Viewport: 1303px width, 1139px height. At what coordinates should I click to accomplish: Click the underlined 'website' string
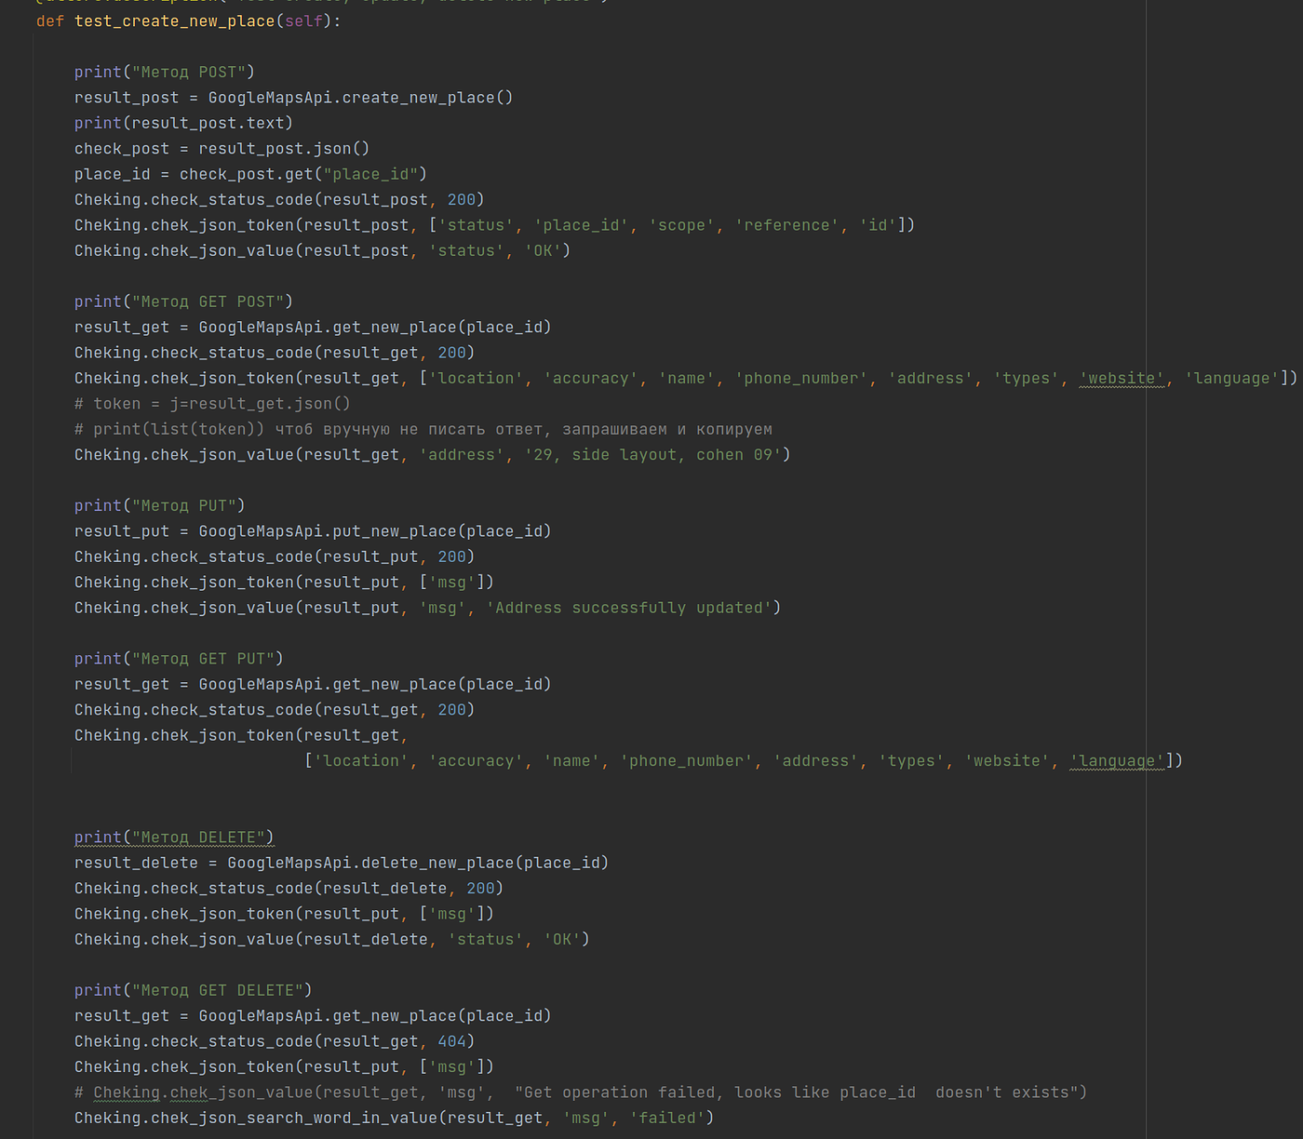(x=1122, y=378)
